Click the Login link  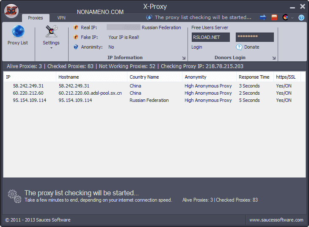pyautogui.click(x=197, y=47)
